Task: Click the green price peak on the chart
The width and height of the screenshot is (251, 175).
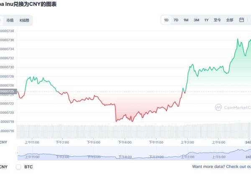Action: [x=238, y=40]
